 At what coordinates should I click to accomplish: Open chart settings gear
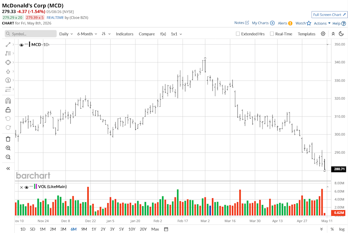pos(323,34)
